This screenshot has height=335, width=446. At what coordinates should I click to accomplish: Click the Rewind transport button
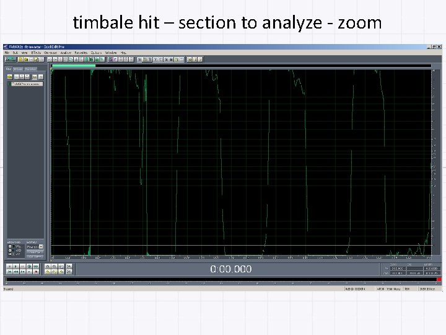pyautogui.click(x=16, y=272)
